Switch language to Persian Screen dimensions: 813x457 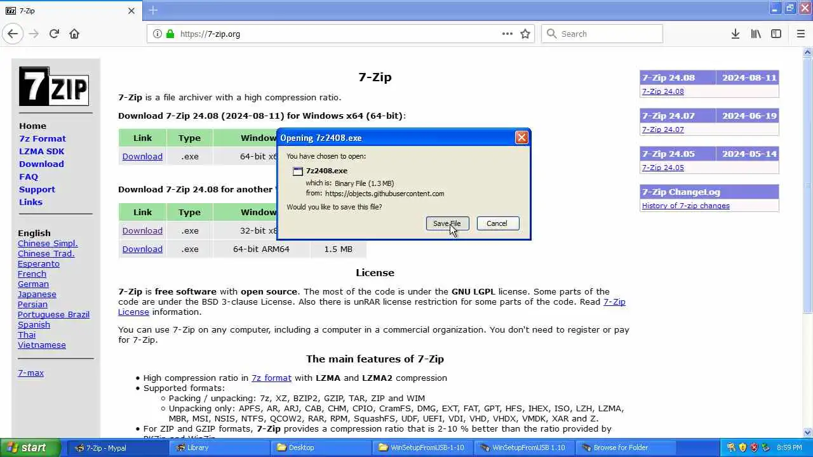pyautogui.click(x=32, y=304)
